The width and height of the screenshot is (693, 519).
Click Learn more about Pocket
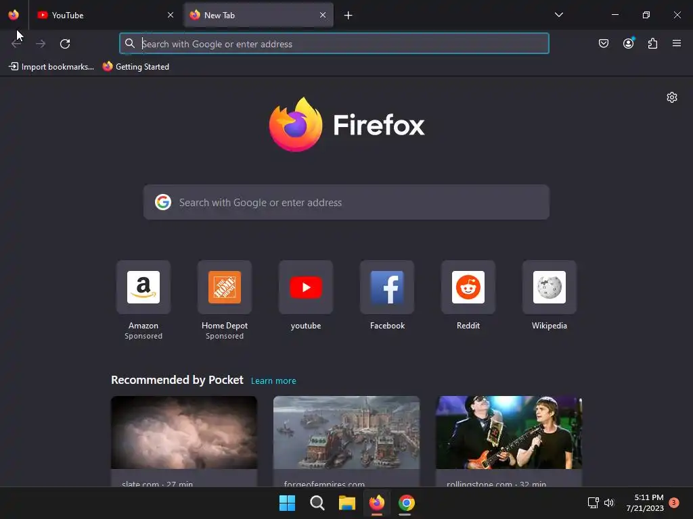(273, 381)
